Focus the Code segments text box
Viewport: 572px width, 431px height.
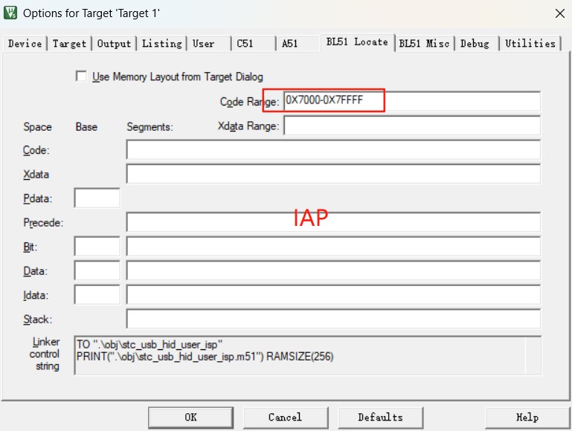[x=333, y=150]
